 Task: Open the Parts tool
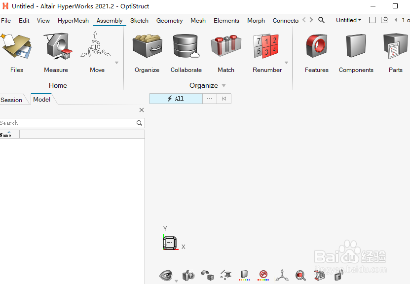click(x=395, y=52)
